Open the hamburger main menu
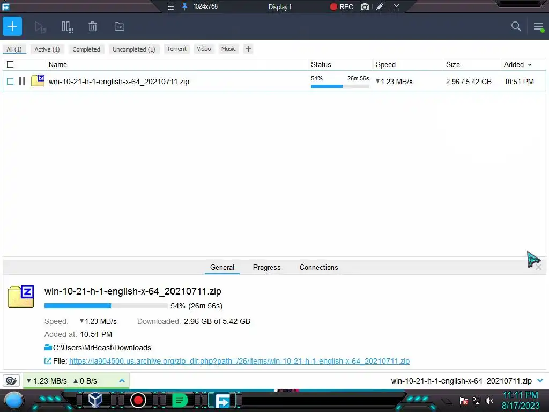This screenshot has width=549, height=412. [x=538, y=26]
